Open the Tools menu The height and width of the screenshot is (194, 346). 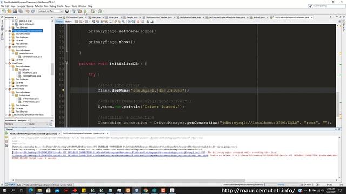coord(75,6)
